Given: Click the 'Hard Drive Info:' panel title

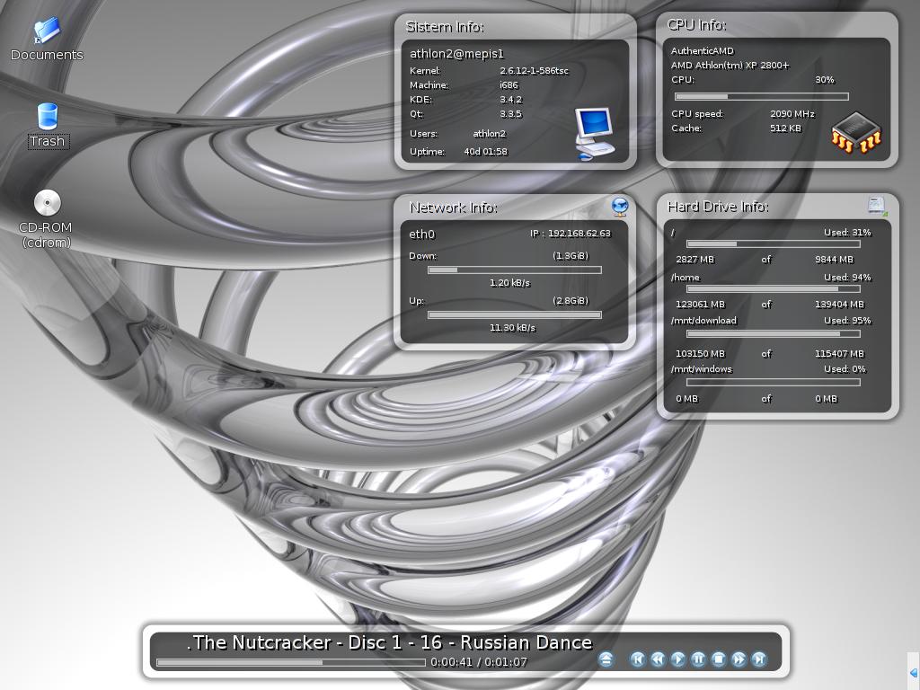Looking at the screenshot, I should coord(718,207).
